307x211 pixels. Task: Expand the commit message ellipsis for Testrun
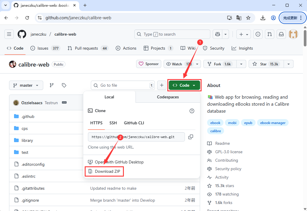64,102
